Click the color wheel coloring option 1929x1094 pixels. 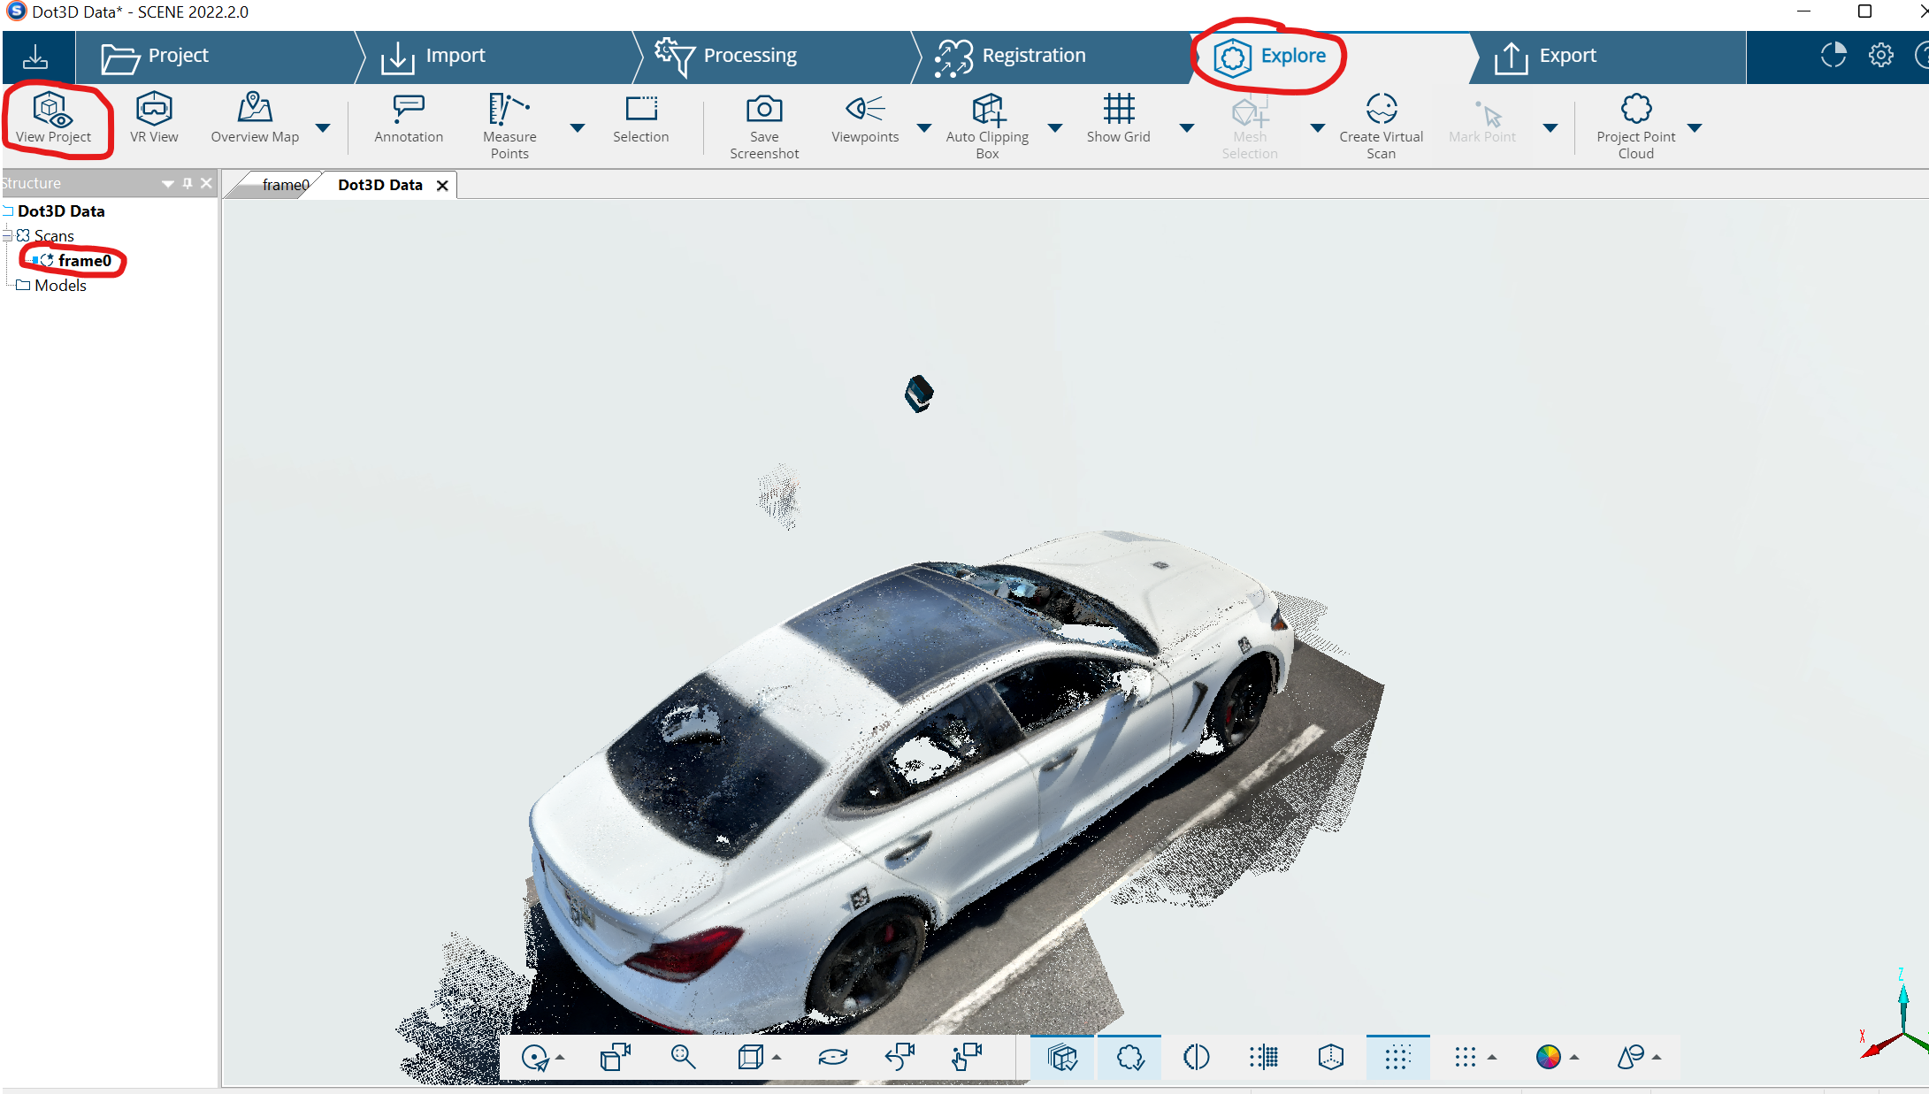[1548, 1057]
